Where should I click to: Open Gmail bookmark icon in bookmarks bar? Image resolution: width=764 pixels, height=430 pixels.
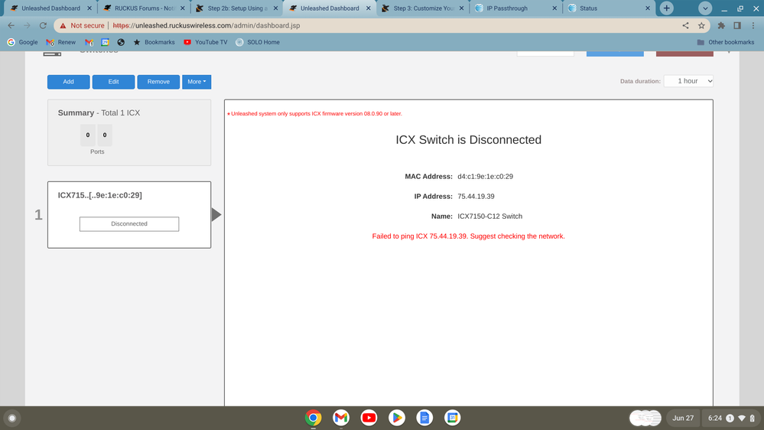pyautogui.click(x=89, y=42)
